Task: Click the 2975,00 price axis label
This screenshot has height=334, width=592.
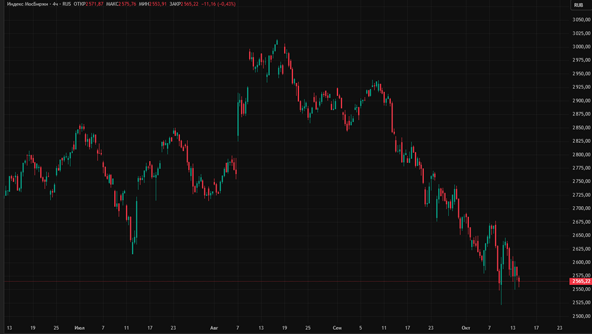Action: (x=581, y=60)
